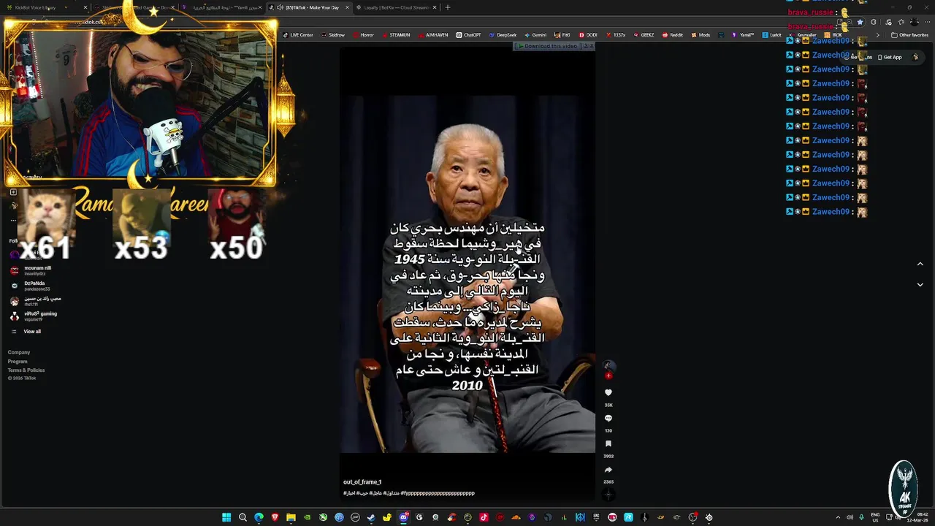Save the video with the bookmark icon
935x526 pixels.
click(x=608, y=444)
